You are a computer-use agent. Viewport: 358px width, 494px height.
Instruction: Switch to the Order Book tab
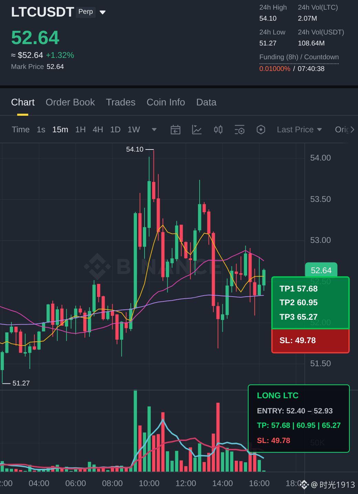[x=70, y=102]
